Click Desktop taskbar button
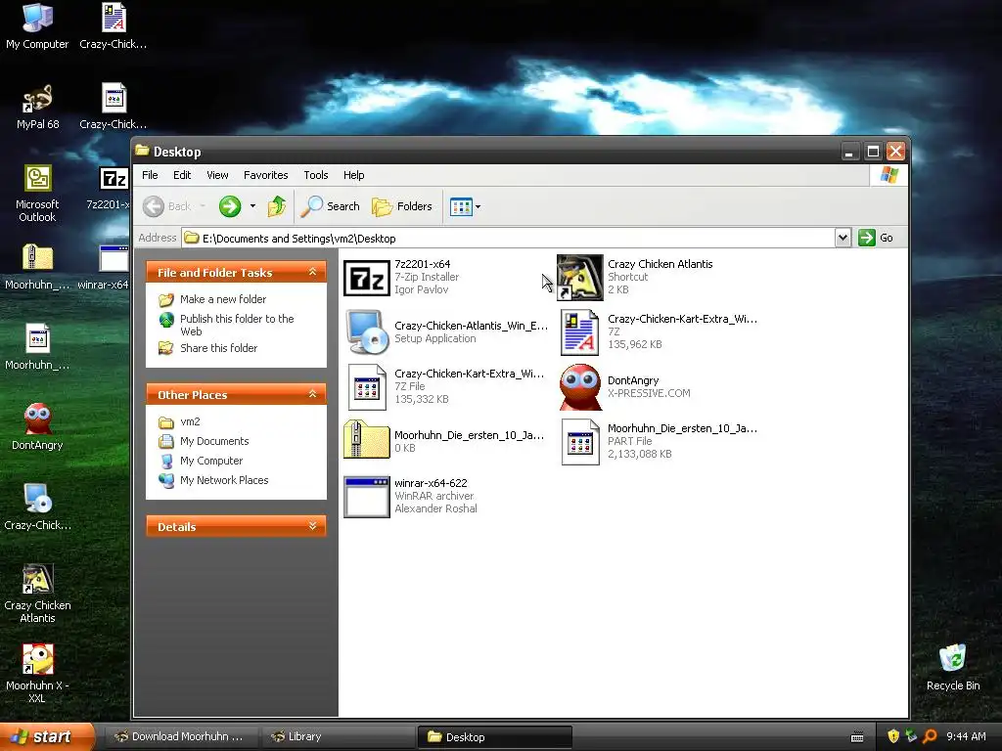The image size is (1002, 751). pyautogui.click(x=494, y=737)
